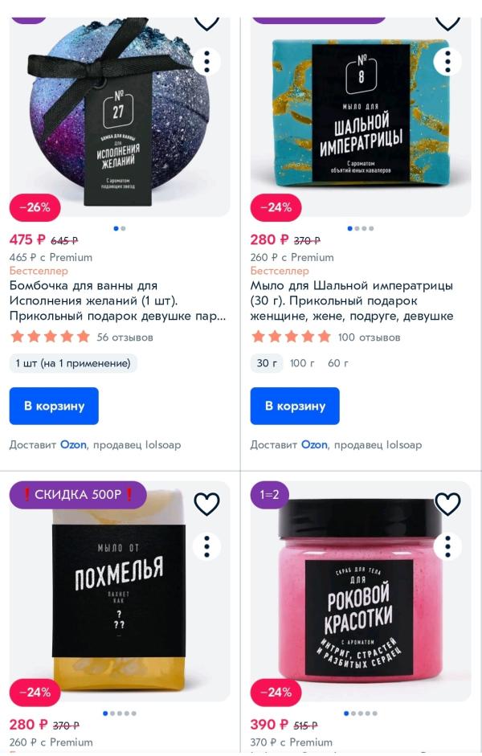Favorite the Роковой красотки scrub with heart

[x=447, y=504]
